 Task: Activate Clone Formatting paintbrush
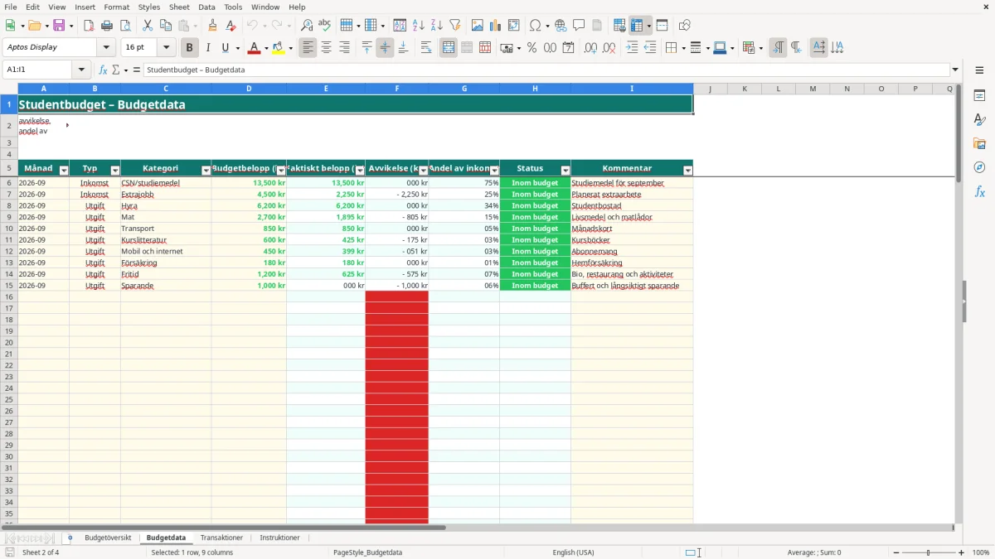coord(212,26)
